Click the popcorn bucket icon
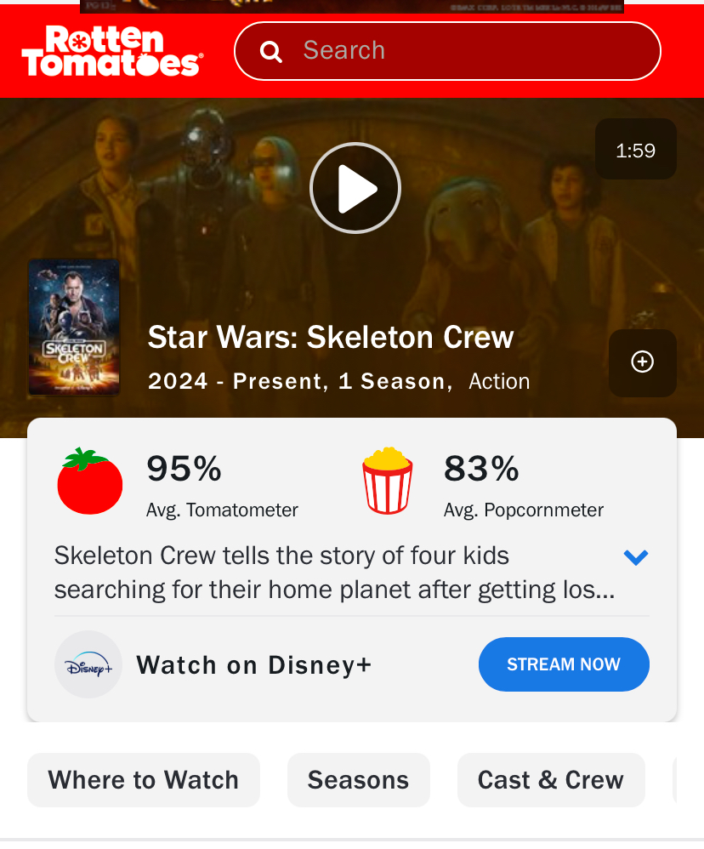Screen dimensions: 704x849 pos(388,481)
